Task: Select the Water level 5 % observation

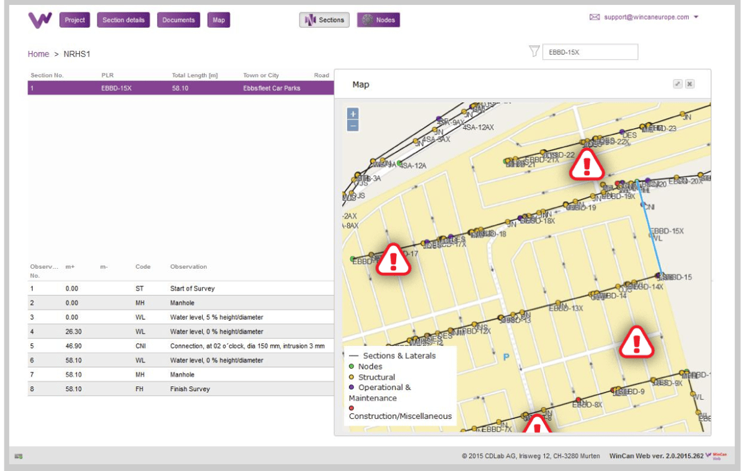Action: point(181,317)
